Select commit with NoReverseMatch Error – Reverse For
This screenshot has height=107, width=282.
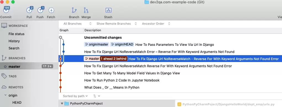pos(170,52)
